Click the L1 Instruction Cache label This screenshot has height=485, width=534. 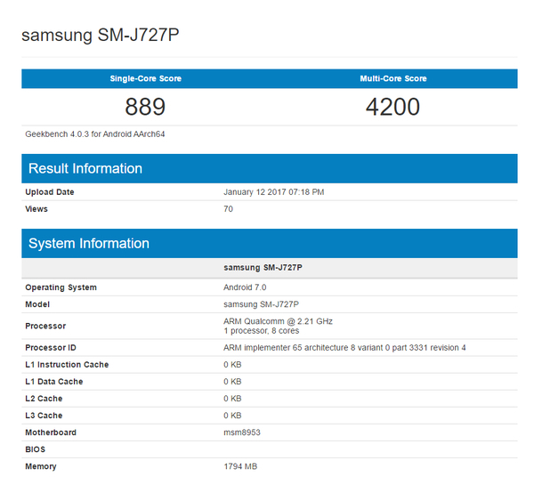(67, 365)
